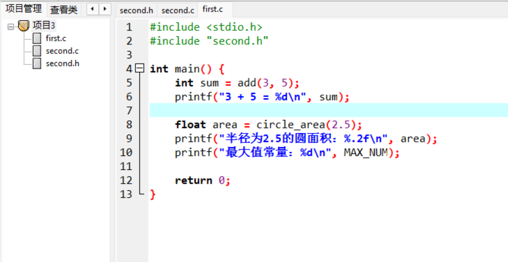Open the second.c editor tab
The height and width of the screenshot is (262, 508).
pos(178,10)
